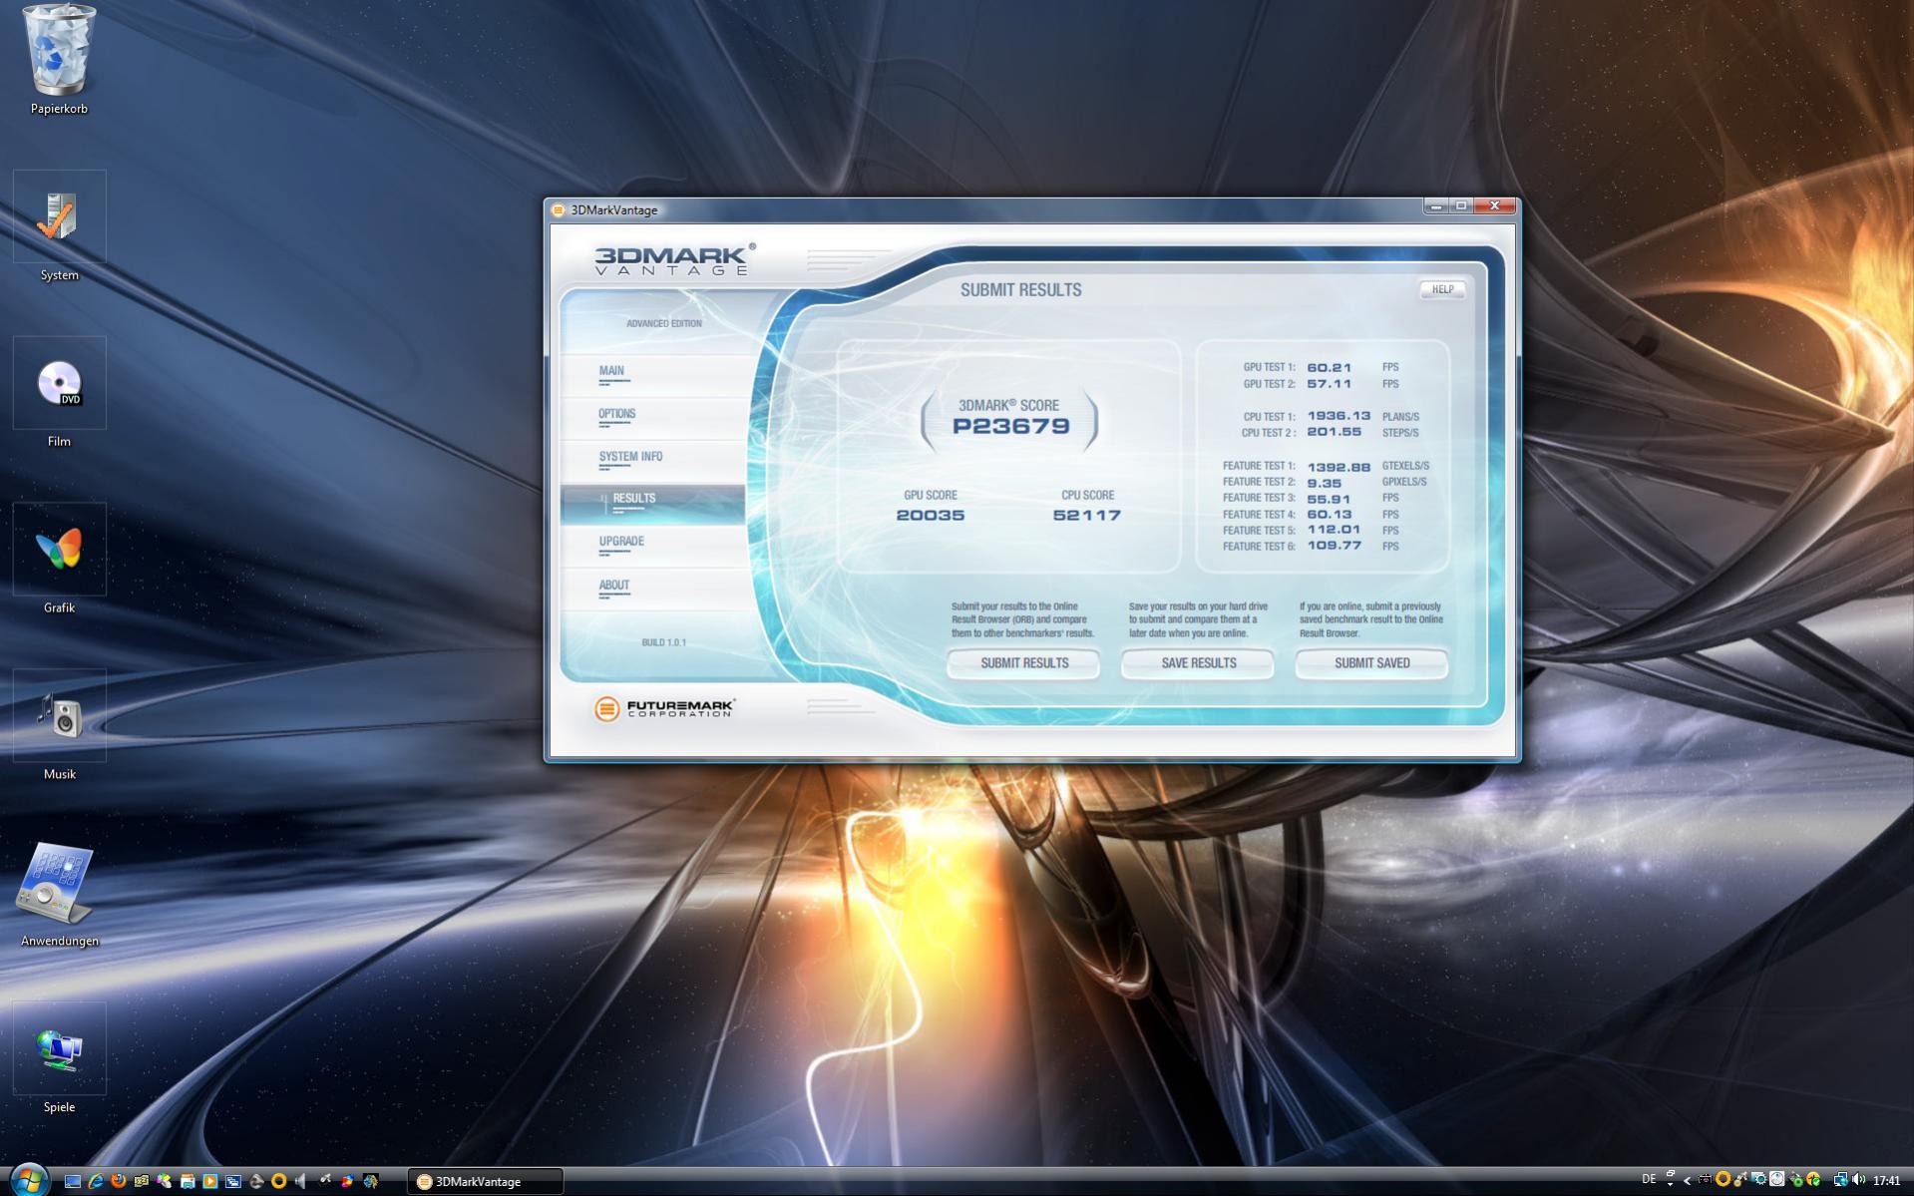Click CPU Test 1 value 1936.13
1914x1196 pixels.
tap(1339, 416)
